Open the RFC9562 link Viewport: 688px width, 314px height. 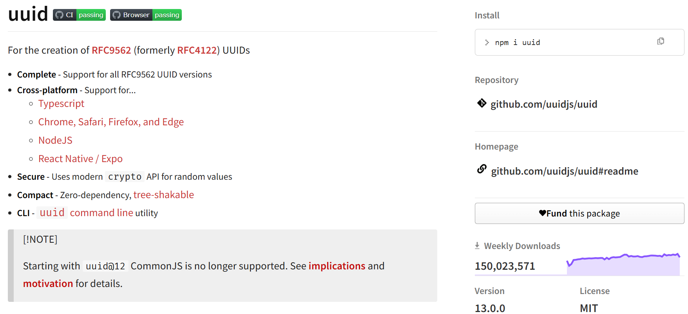(111, 50)
